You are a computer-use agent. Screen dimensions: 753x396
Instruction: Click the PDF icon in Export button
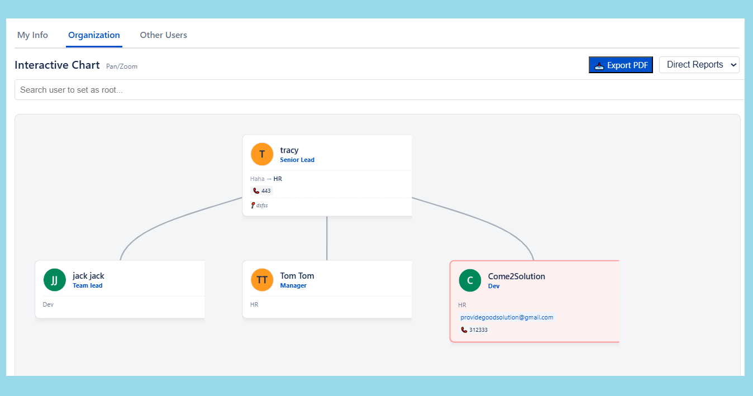pyautogui.click(x=599, y=65)
